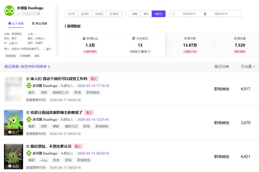Screen dimensions: 259x172
Task: Click the IP 上海 help question icon
Action: coord(16,43)
